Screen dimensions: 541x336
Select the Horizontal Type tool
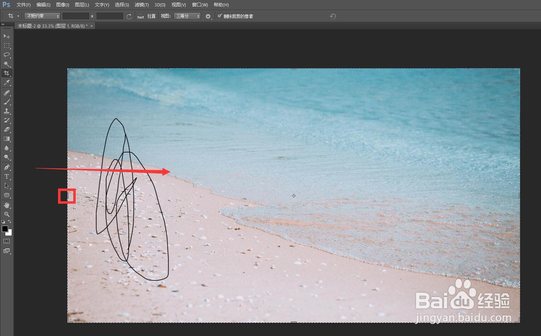point(7,176)
